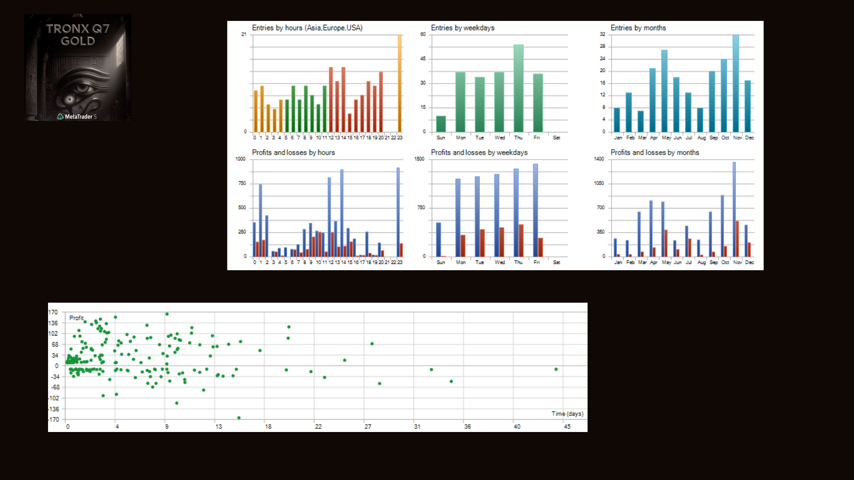Click the Profits and losses by weekdays title

click(479, 152)
